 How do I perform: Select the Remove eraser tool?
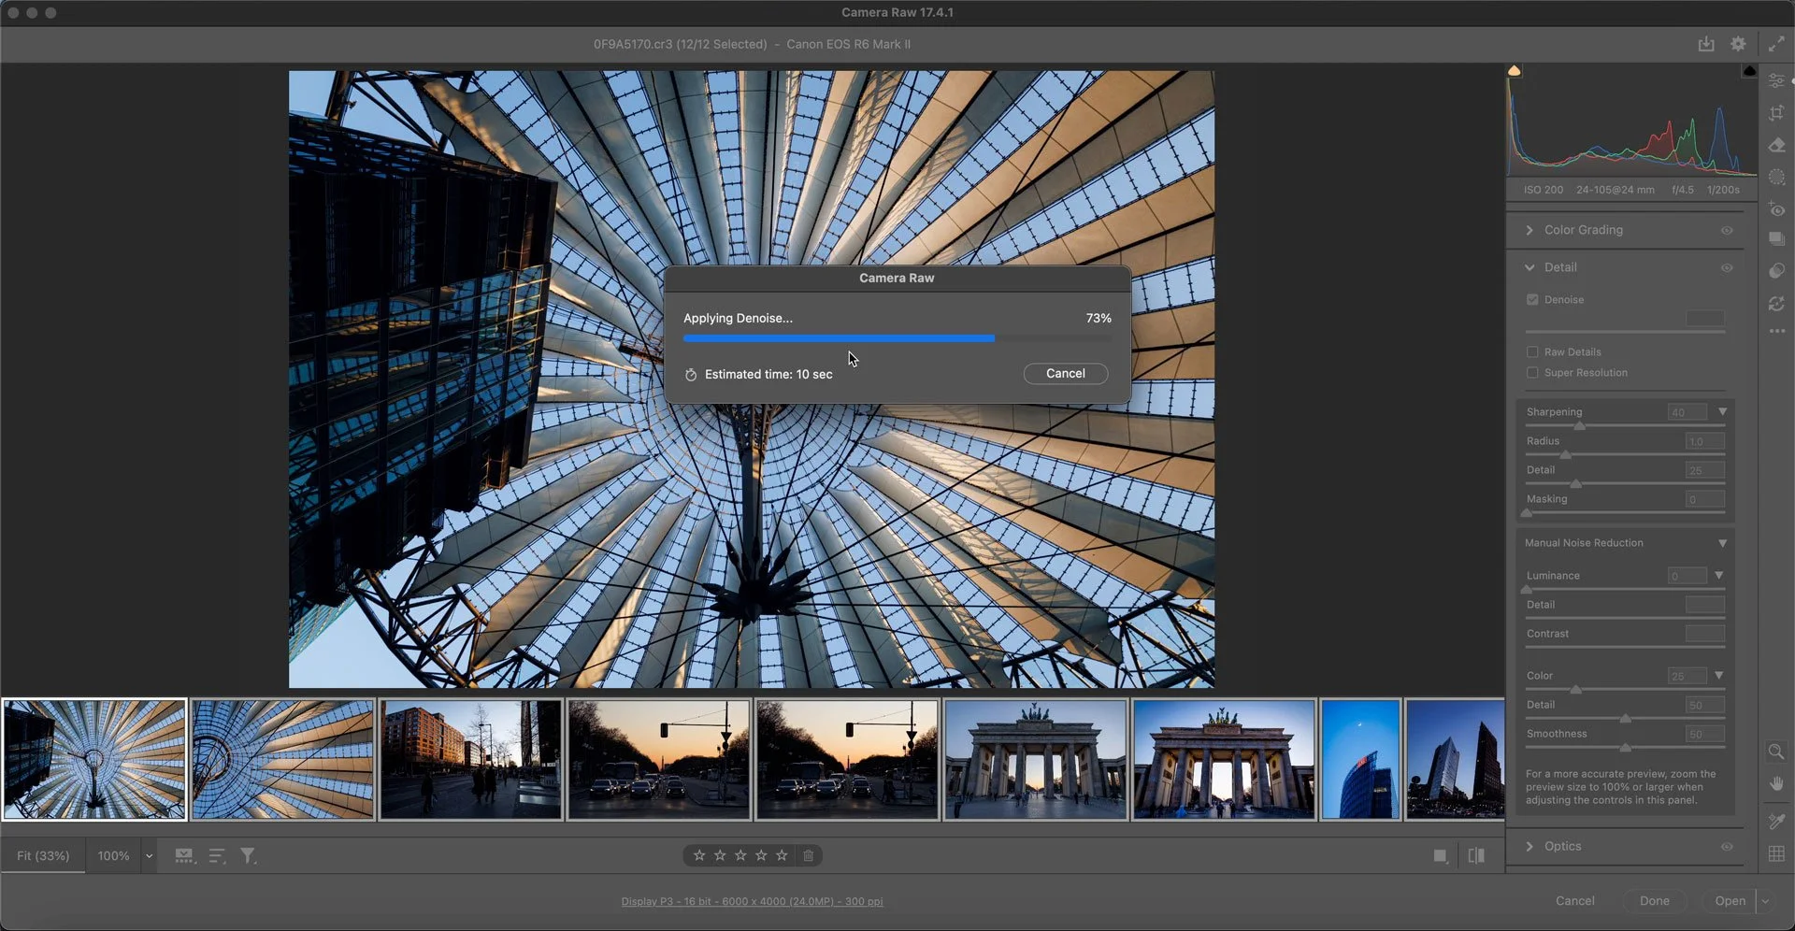click(x=1776, y=145)
